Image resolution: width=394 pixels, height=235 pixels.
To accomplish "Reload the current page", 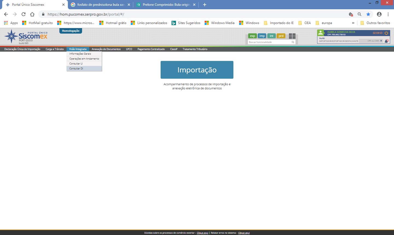I will [24, 14].
